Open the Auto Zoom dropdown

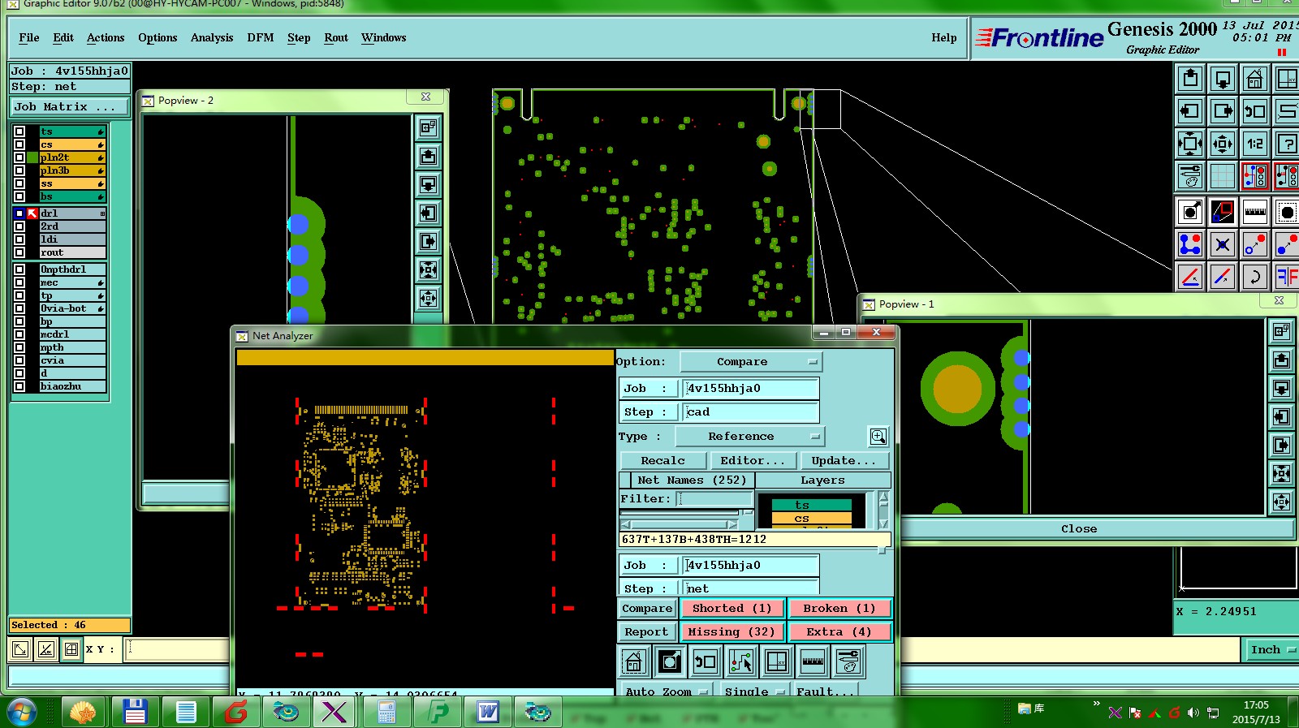pos(667,691)
